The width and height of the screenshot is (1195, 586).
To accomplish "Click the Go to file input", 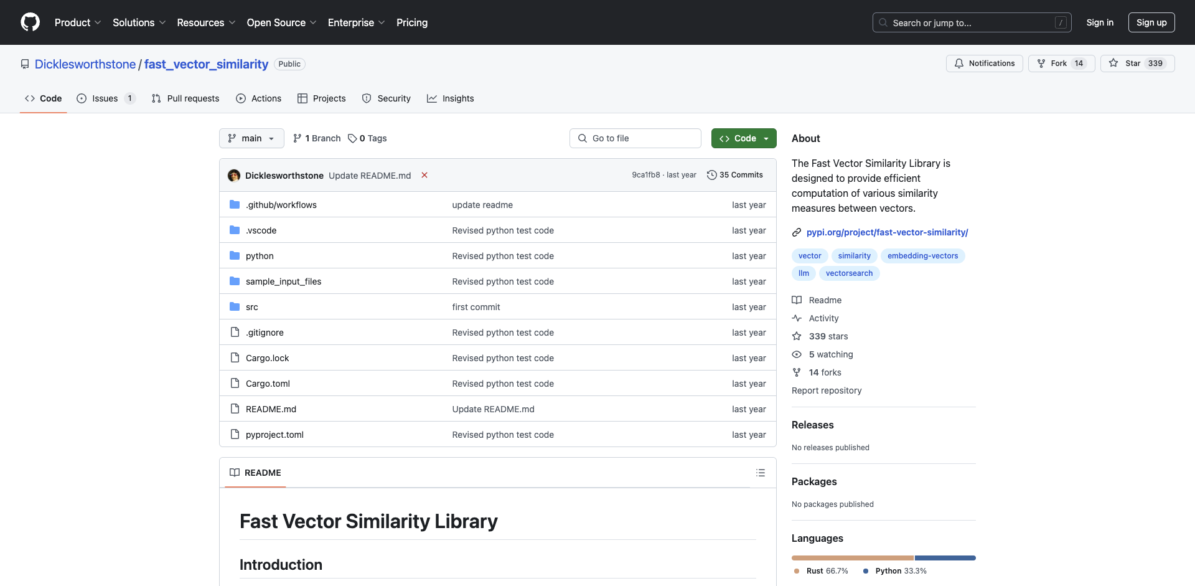I will click(635, 138).
